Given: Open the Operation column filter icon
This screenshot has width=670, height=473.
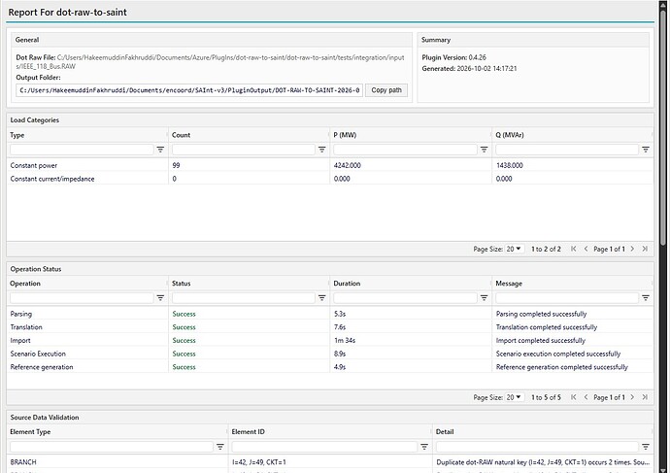Looking at the screenshot, I should [x=160, y=298].
